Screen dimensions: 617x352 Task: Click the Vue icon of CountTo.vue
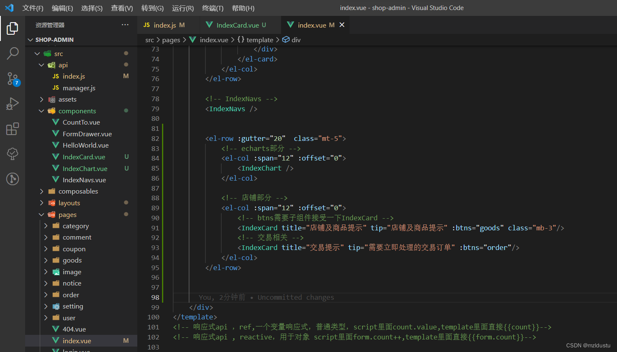click(x=56, y=122)
